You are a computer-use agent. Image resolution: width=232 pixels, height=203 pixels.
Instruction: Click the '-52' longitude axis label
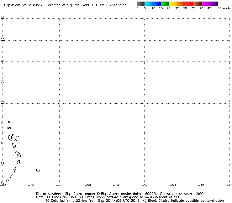point(145,185)
